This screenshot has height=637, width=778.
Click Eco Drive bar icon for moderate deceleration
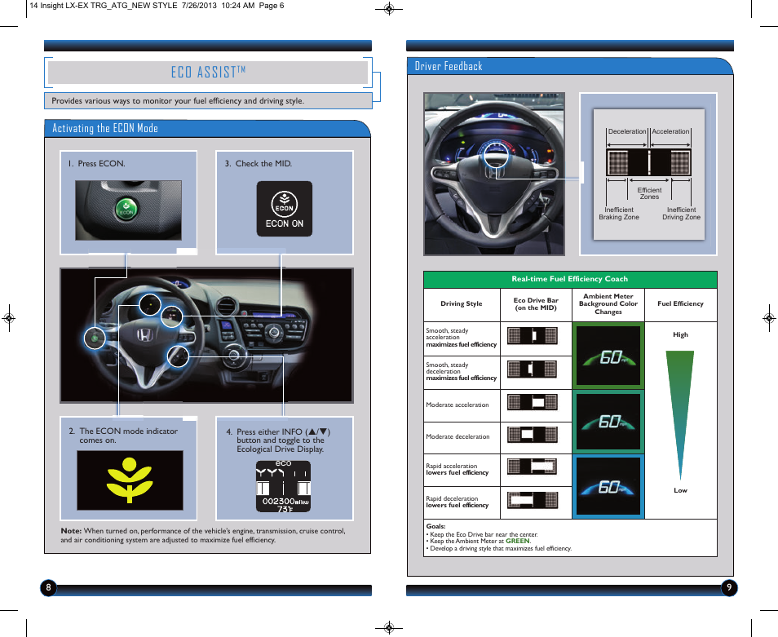pos(533,435)
